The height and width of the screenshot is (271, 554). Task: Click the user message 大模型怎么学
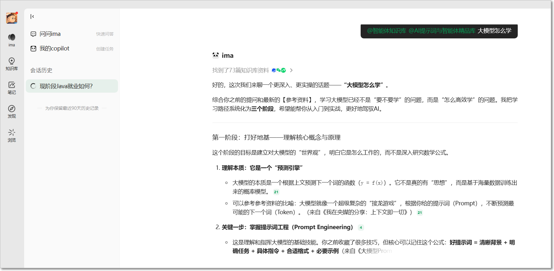495,31
